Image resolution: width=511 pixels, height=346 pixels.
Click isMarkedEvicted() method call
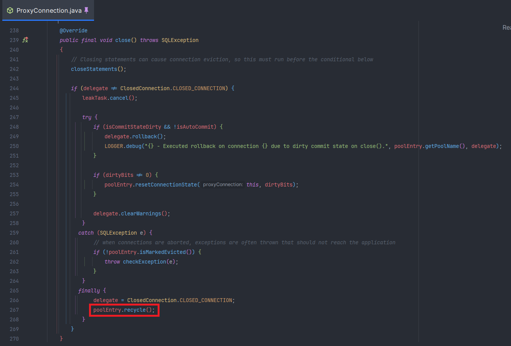coord(166,252)
